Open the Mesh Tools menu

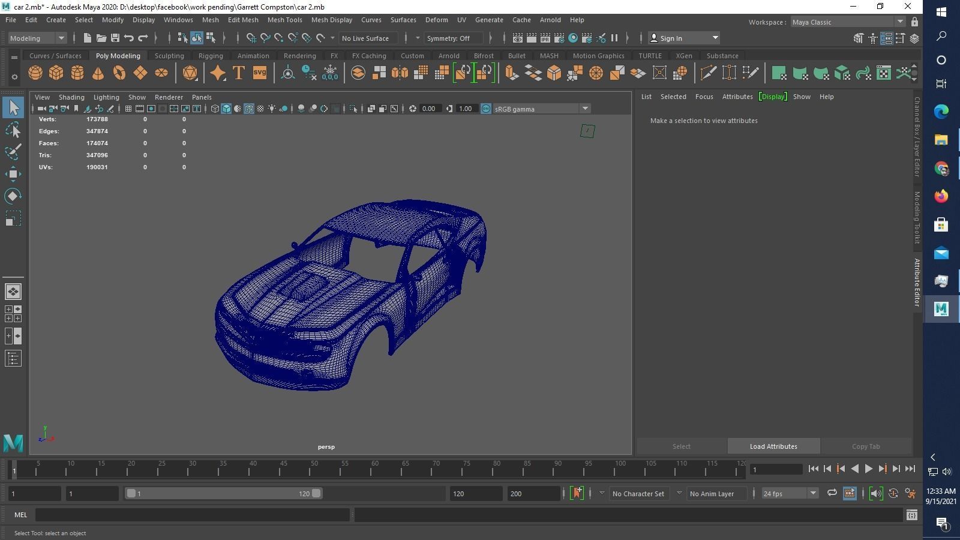pos(284,20)
